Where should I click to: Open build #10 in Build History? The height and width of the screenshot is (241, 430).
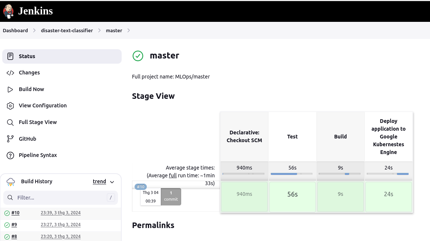tap(16, 213)
